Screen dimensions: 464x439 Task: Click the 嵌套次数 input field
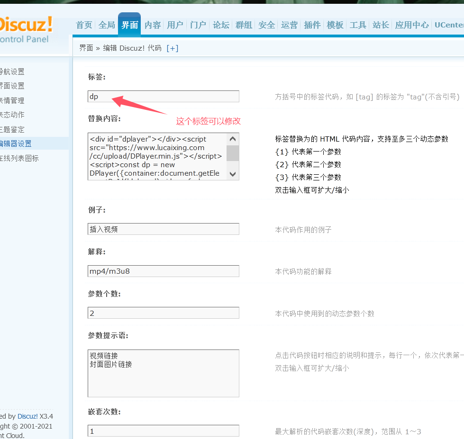tap(164, 431)
